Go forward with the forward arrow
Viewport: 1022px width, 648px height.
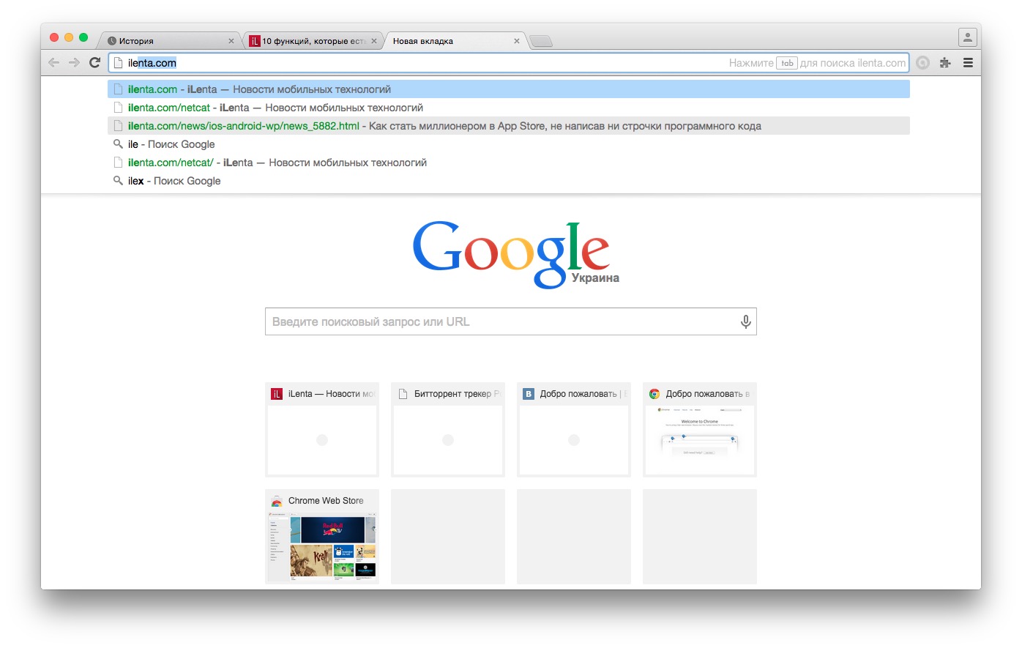[x=74, y=63]
